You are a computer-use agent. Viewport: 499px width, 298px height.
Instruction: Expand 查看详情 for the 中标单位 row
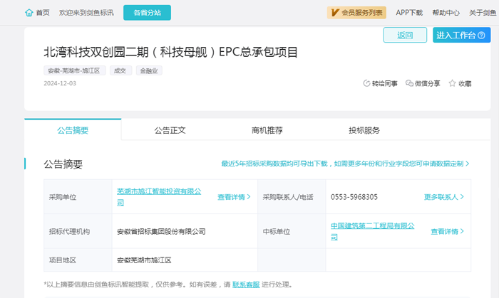448,231
